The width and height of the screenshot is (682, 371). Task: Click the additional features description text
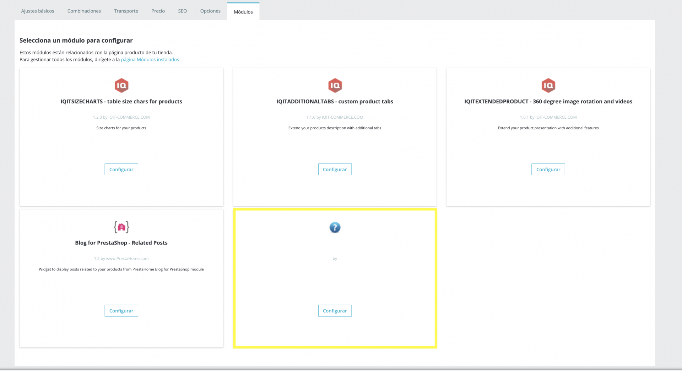548,128
